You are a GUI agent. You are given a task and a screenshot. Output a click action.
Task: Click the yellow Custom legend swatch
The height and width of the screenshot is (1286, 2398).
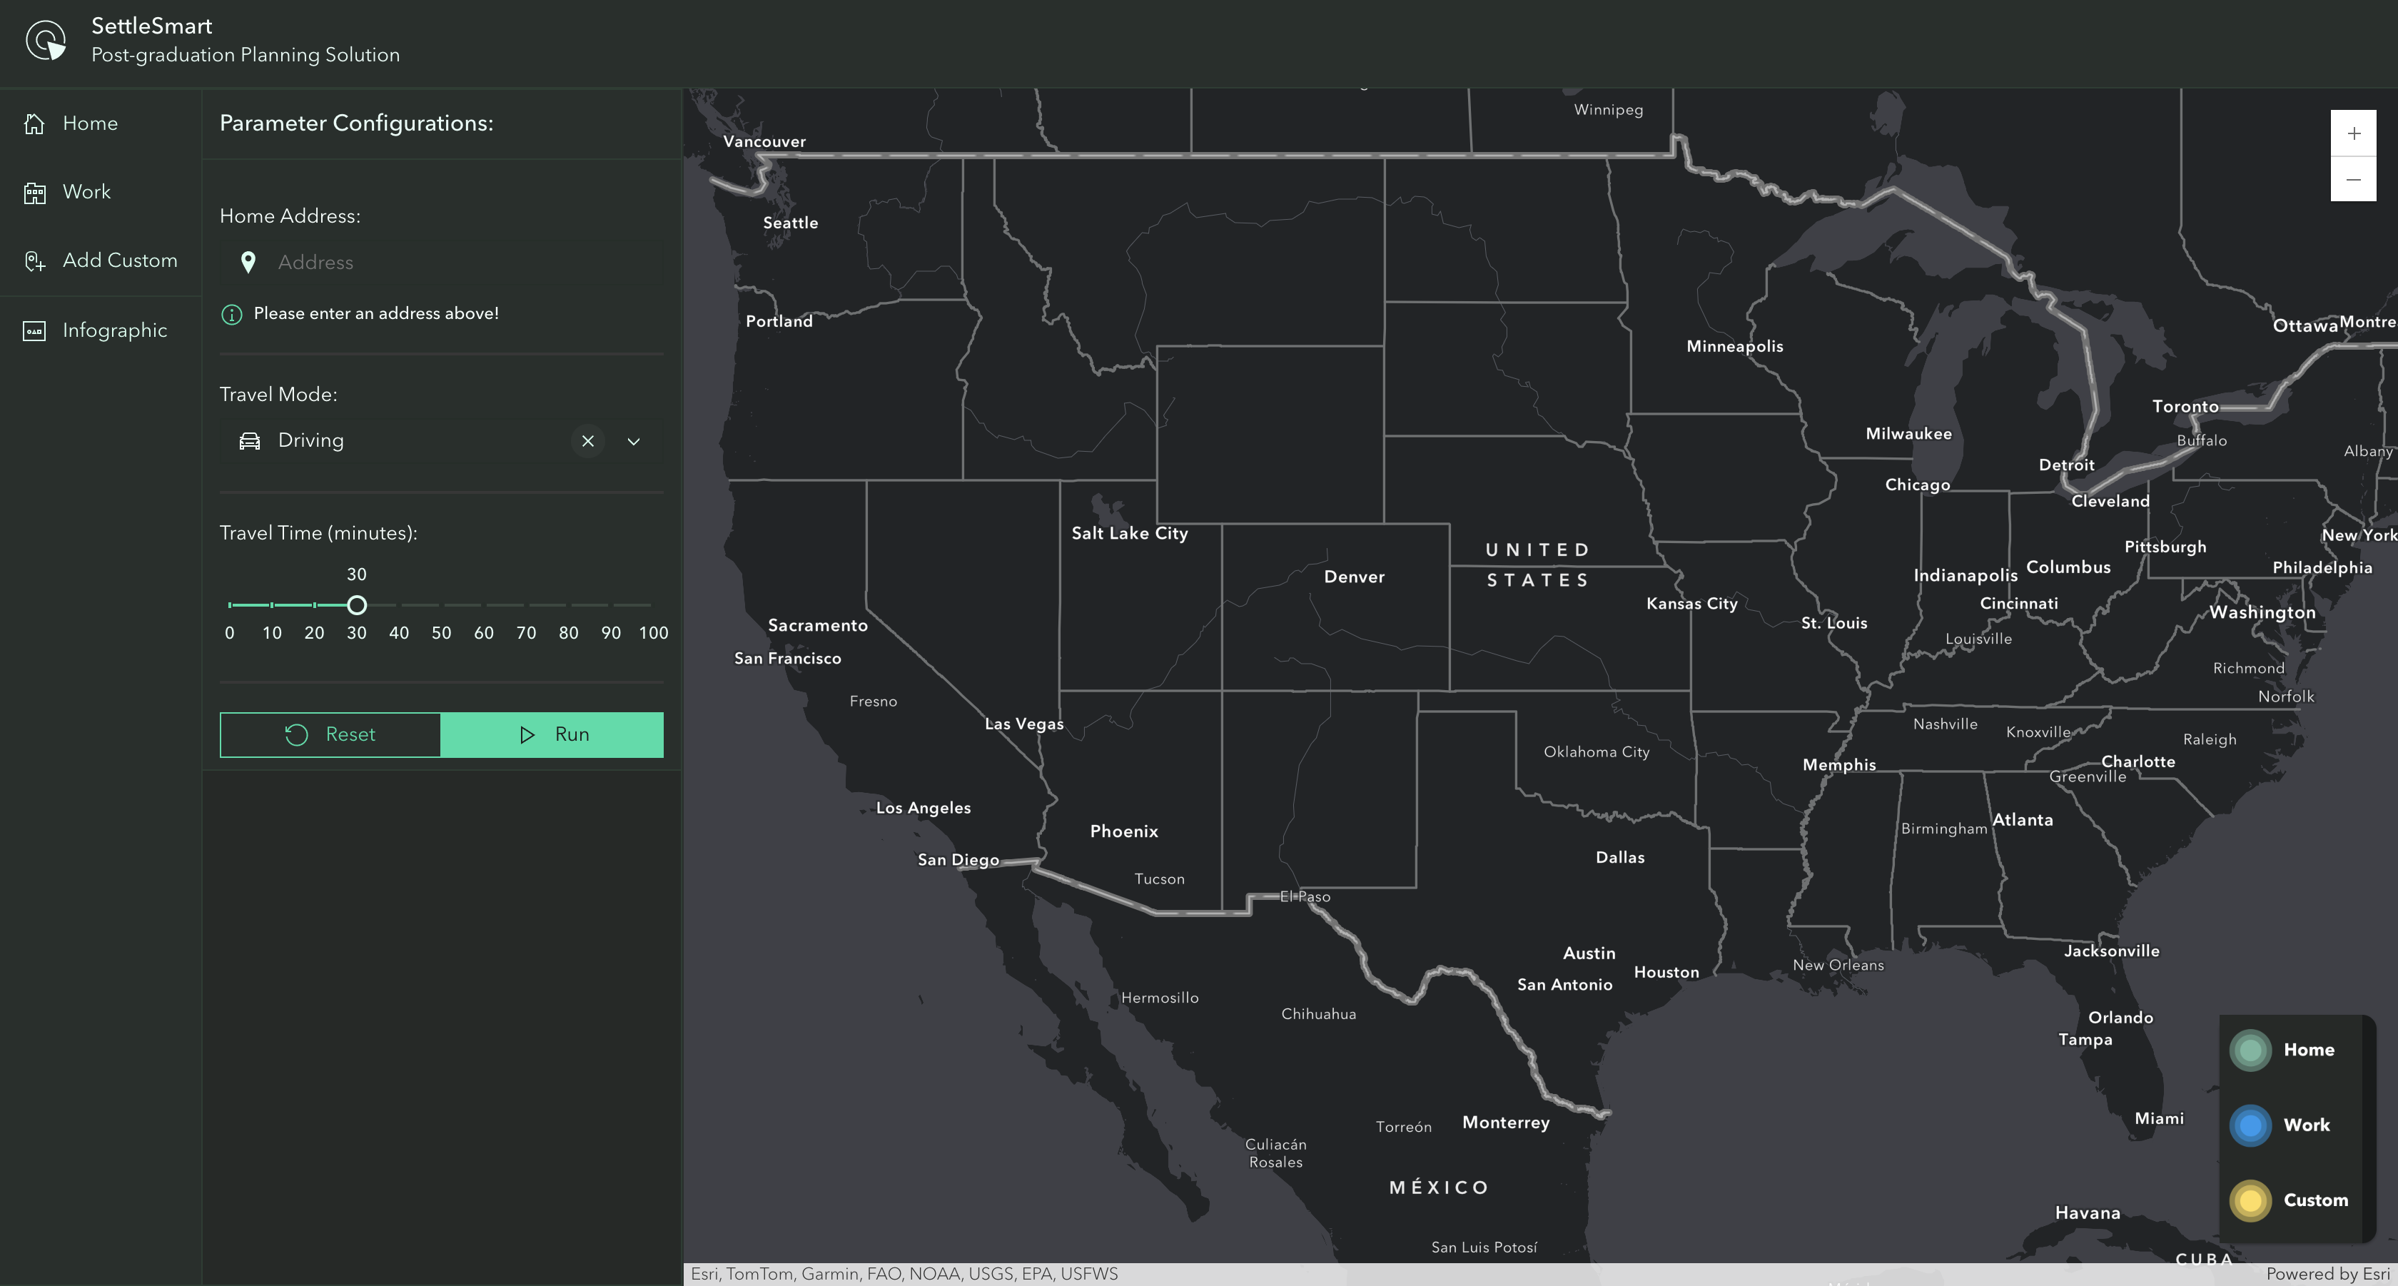click(x=2250, y=1200)
